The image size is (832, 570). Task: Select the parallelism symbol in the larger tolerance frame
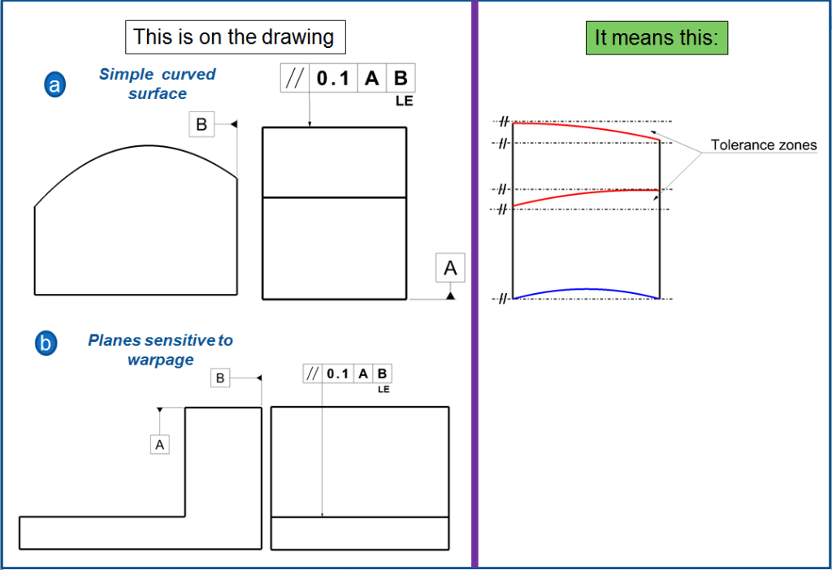pos(294,79)
